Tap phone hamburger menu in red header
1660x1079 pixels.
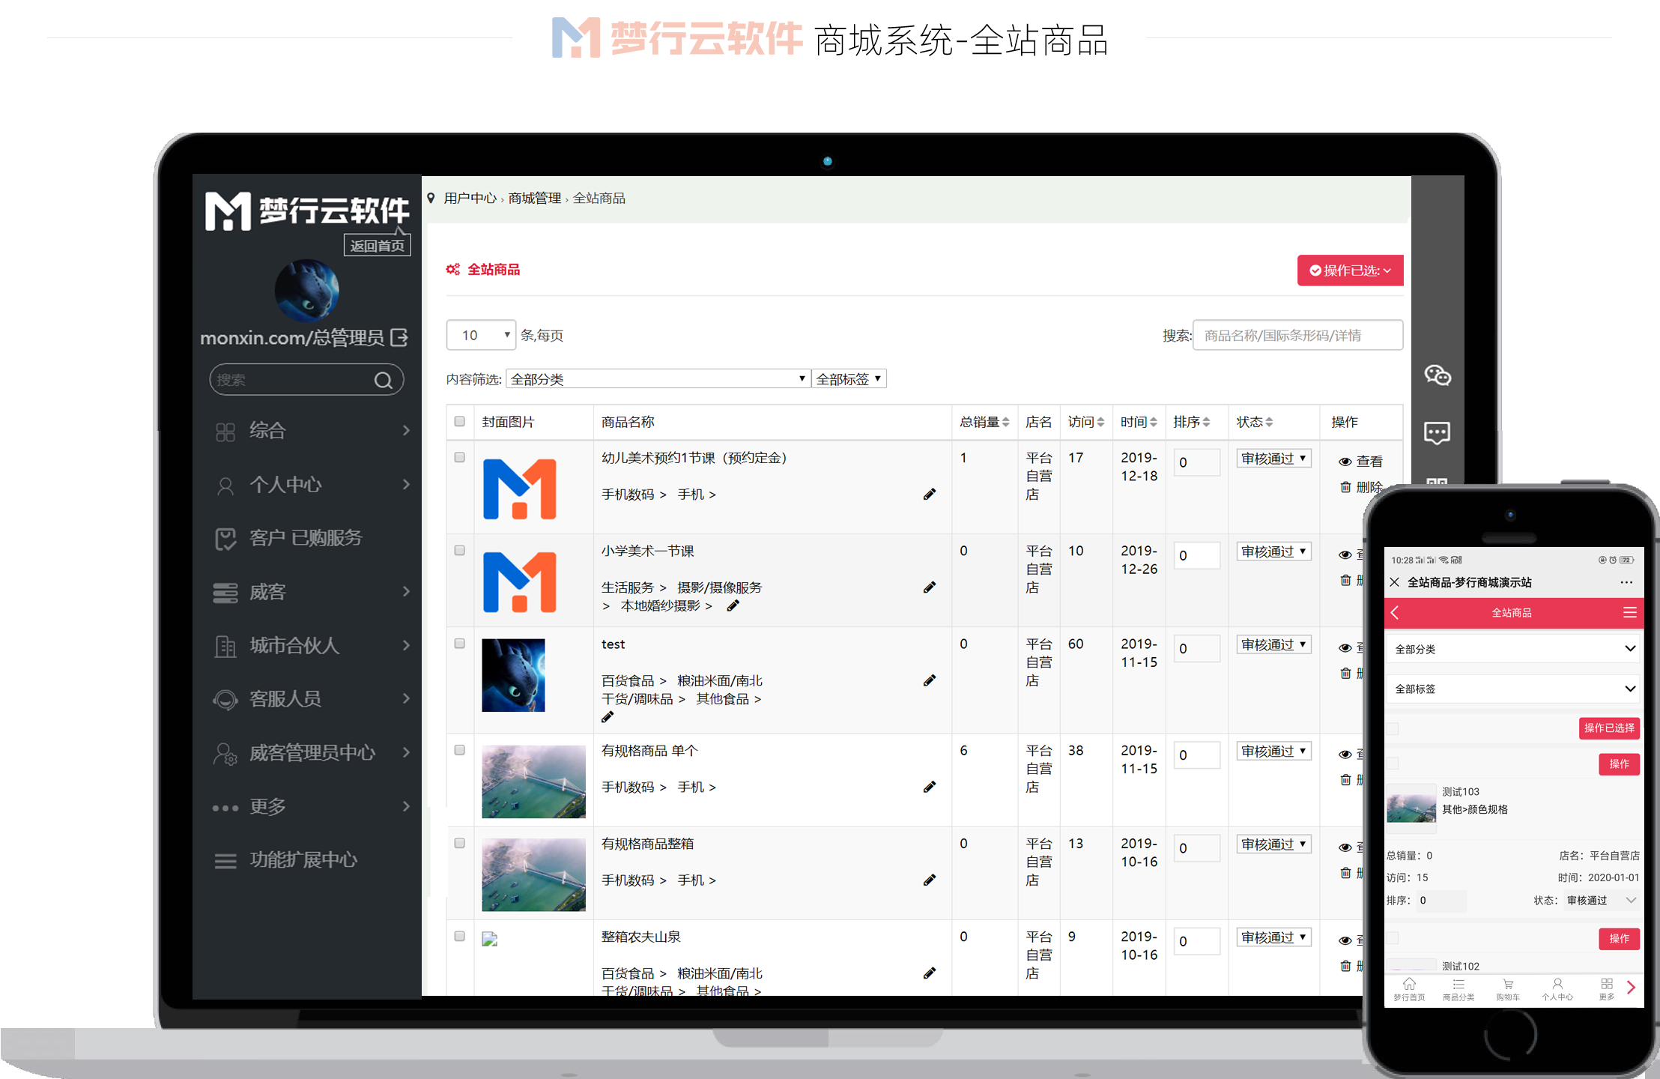(1629, 612)
